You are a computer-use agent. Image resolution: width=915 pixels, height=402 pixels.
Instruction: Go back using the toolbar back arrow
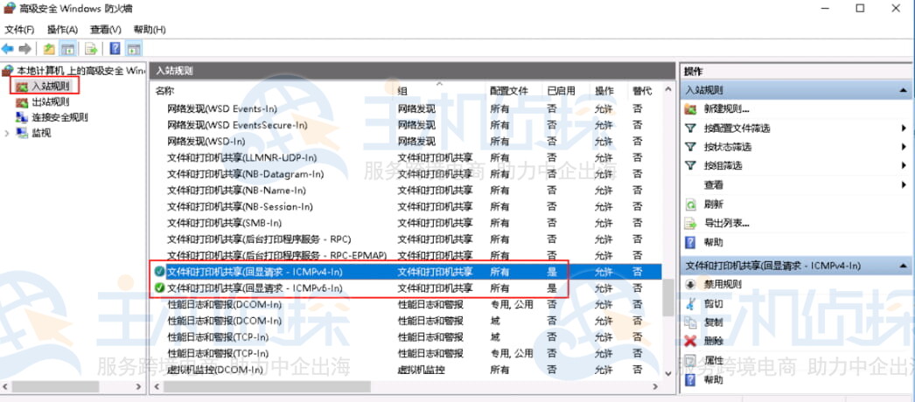[8, 49]
